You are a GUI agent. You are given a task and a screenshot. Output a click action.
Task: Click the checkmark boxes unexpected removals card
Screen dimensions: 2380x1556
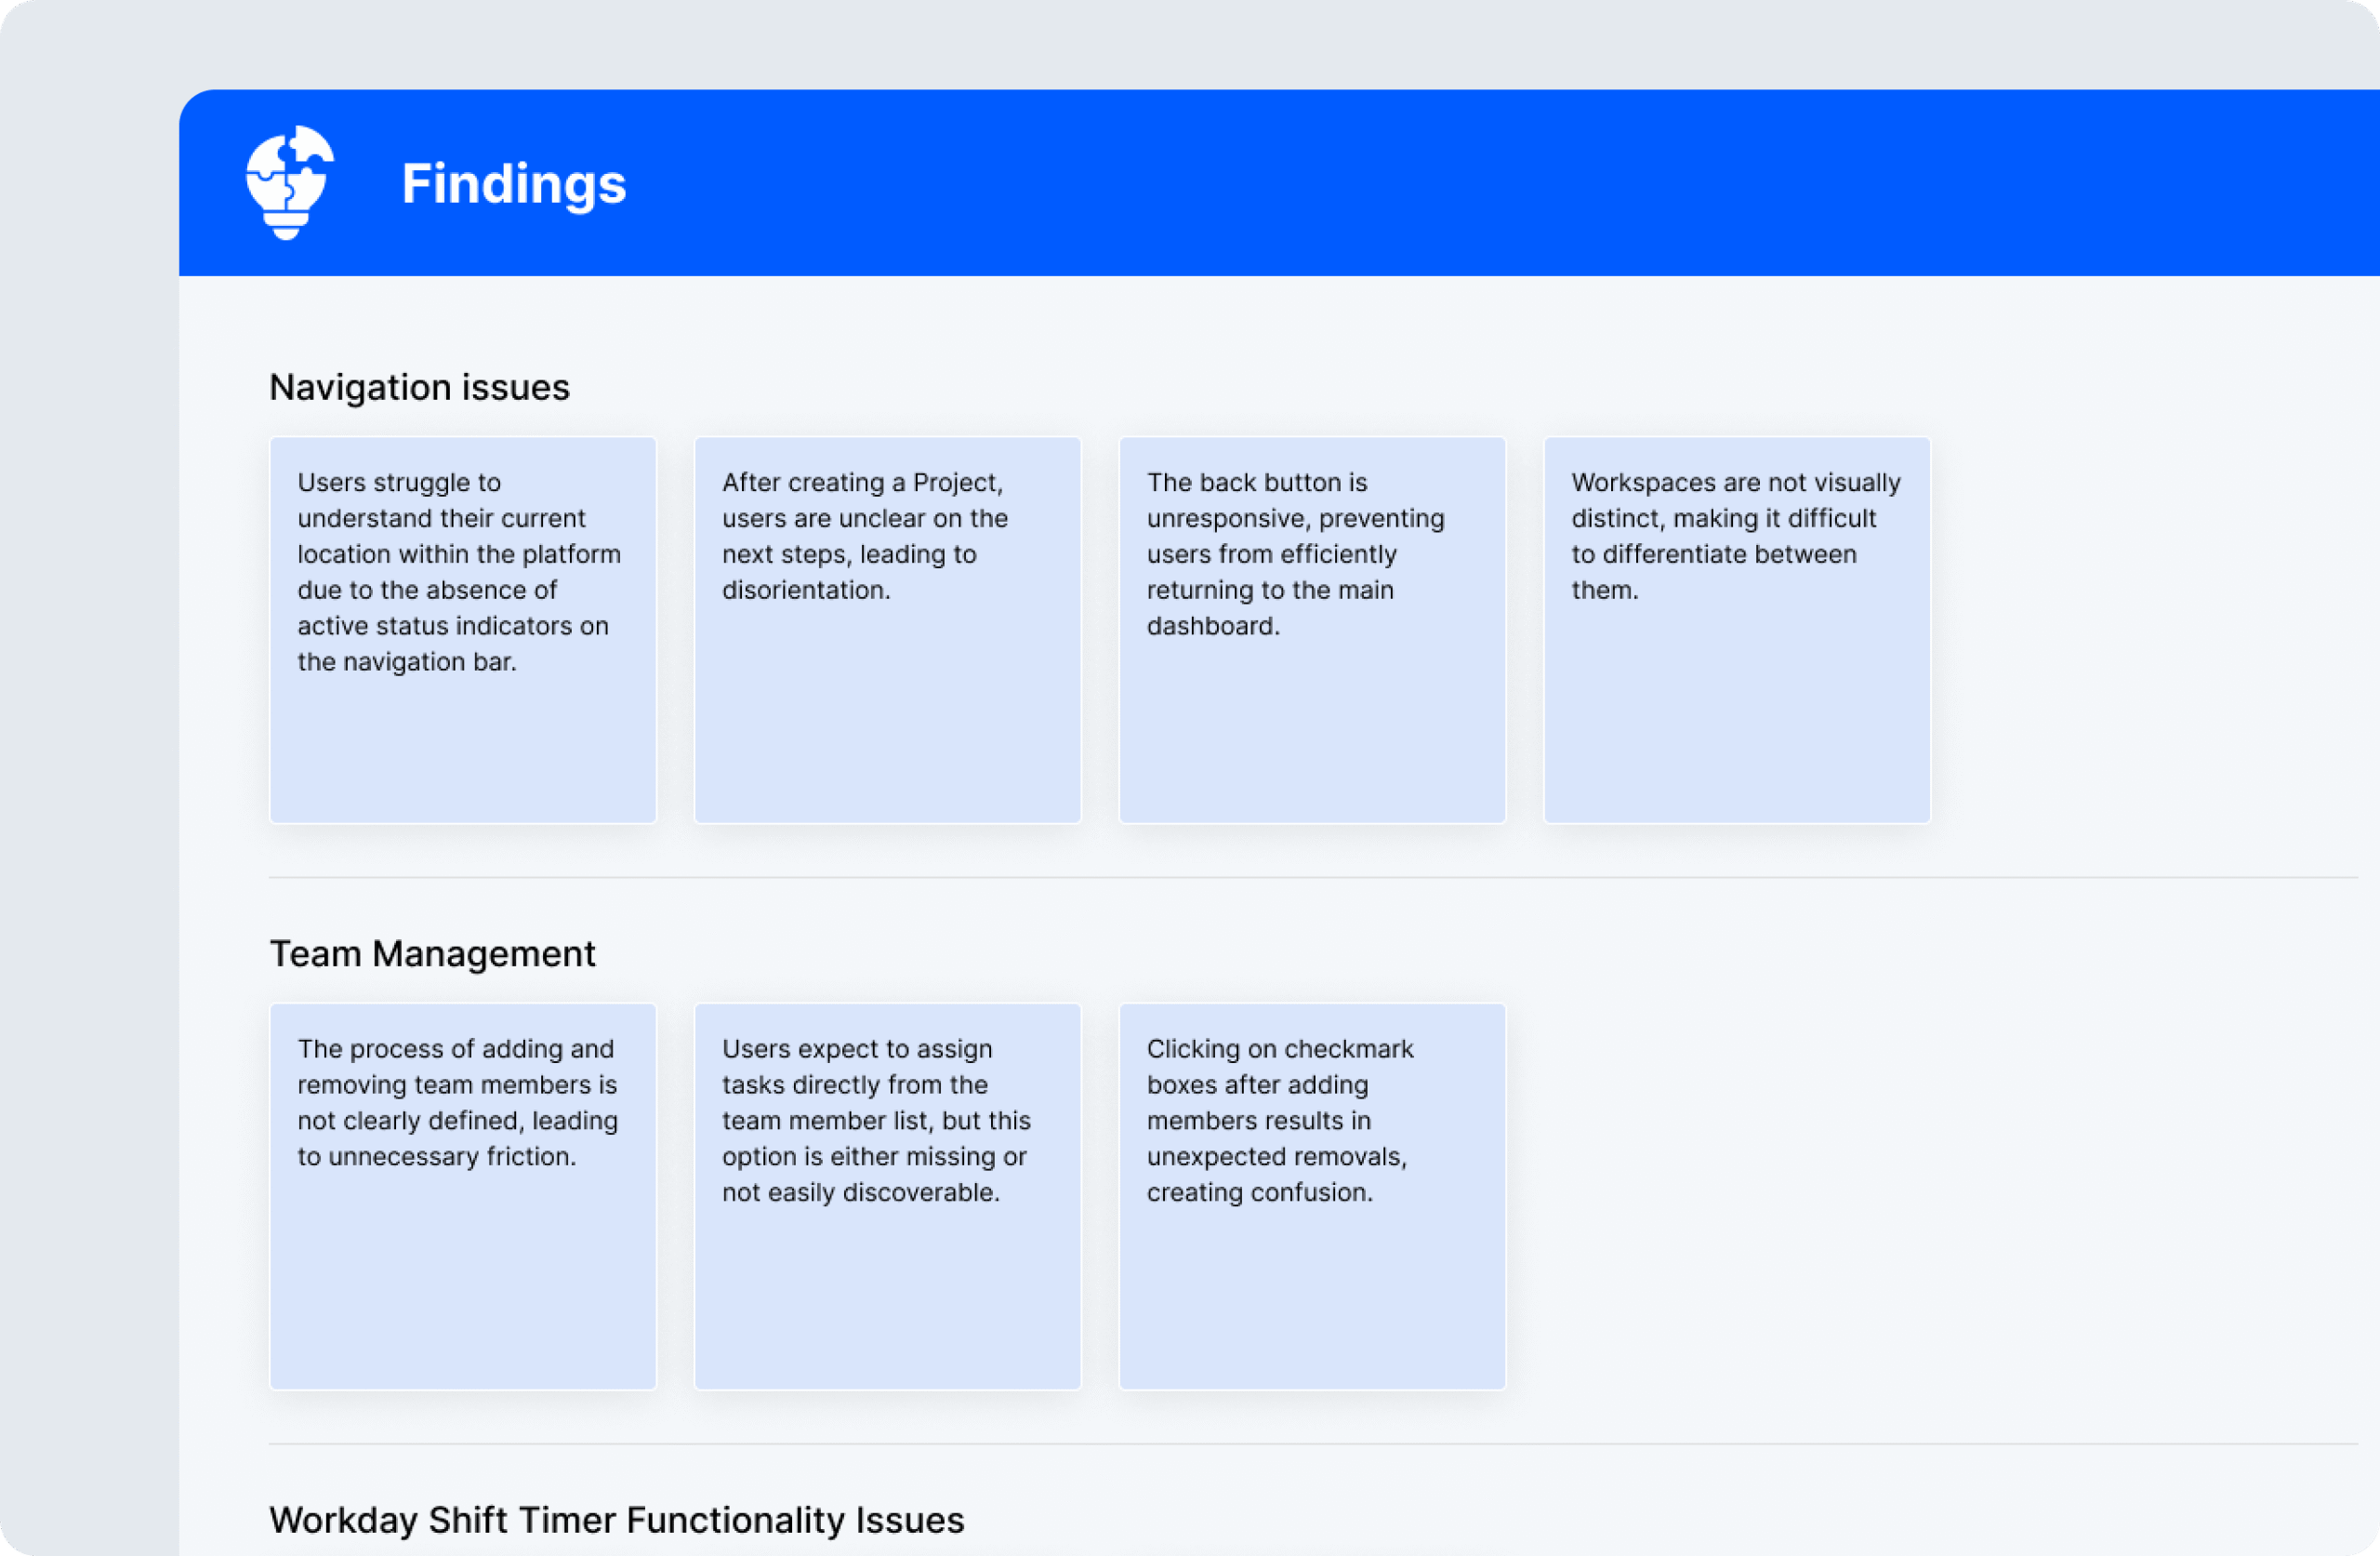(x=1312, y=1197)
